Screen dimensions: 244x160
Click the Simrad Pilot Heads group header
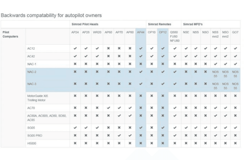coord(82,25)
